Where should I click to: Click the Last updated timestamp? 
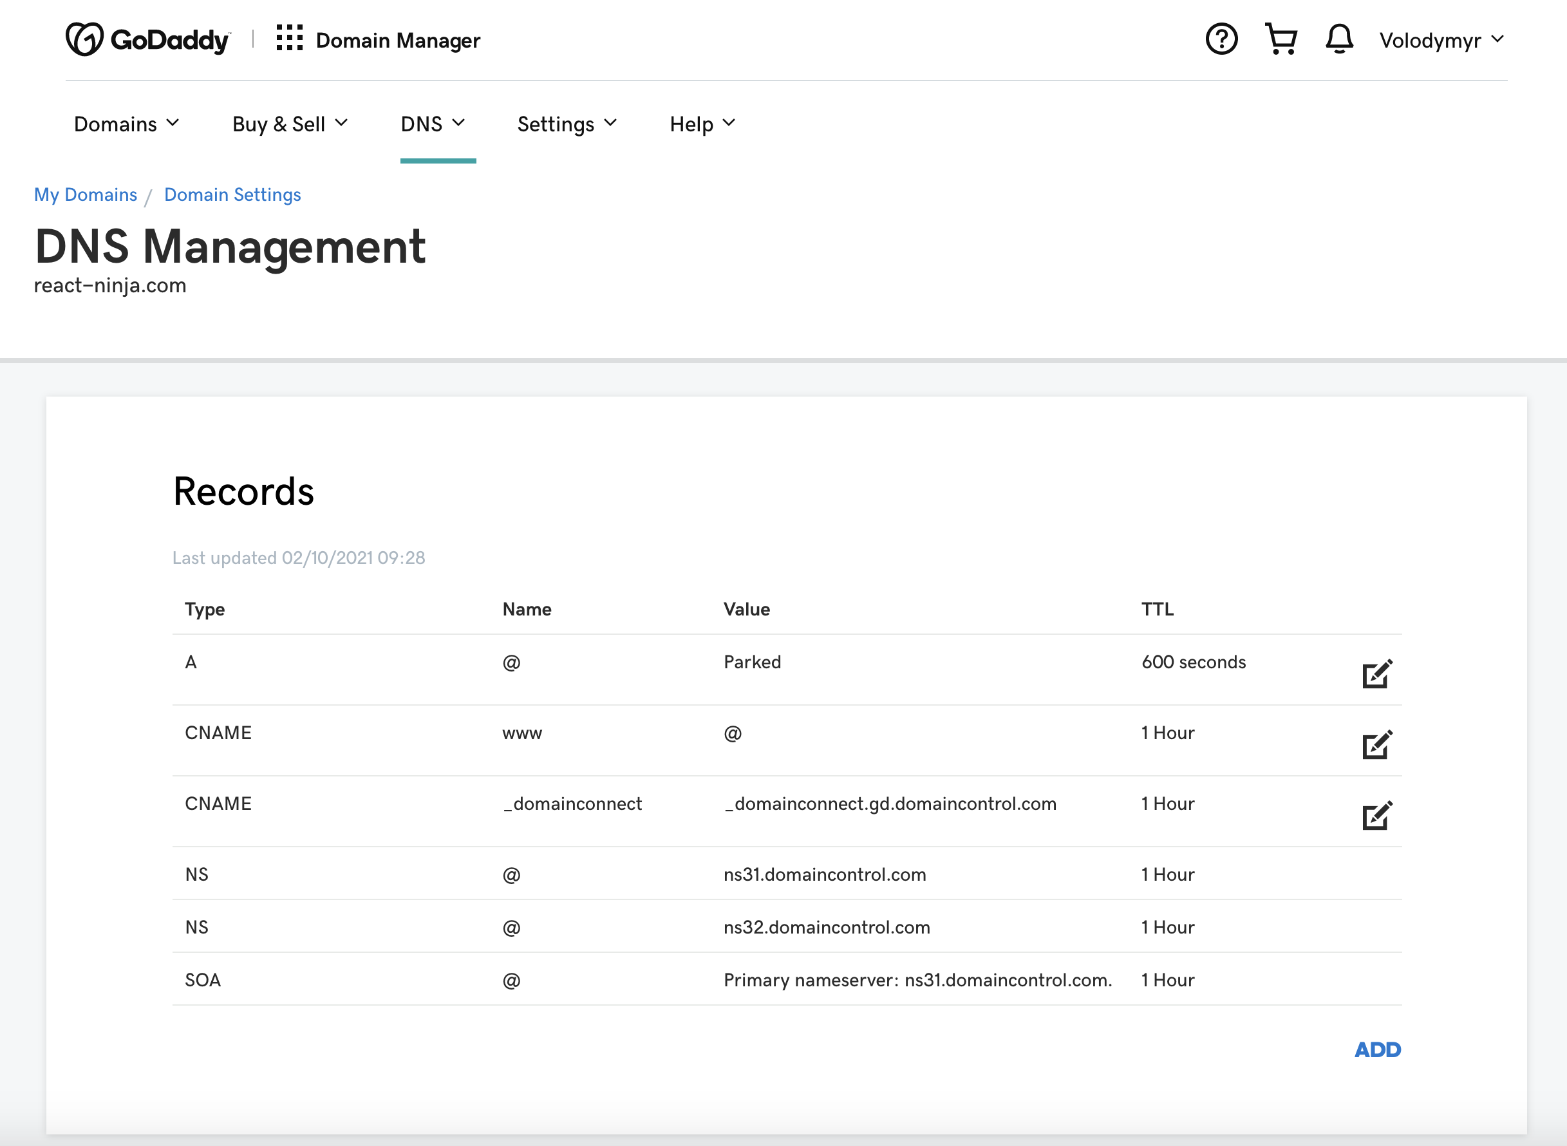(298, 558)
